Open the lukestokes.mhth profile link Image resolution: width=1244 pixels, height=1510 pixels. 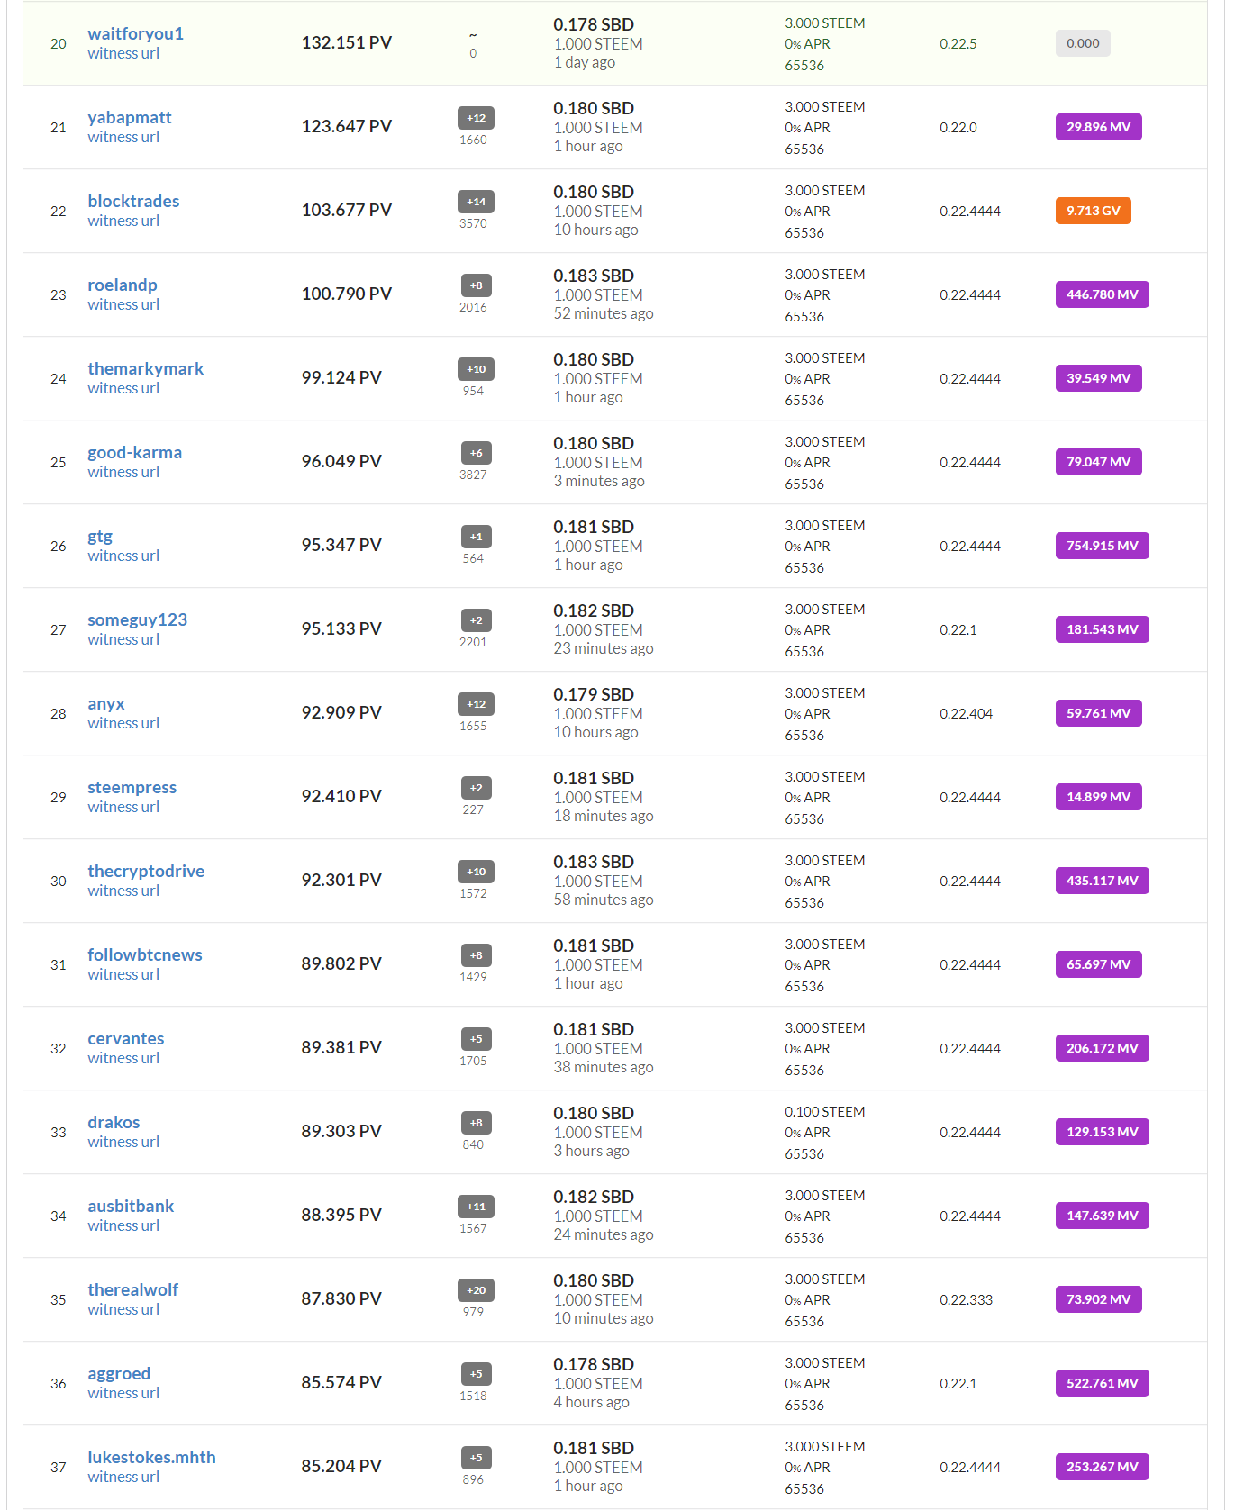[x=151, y=1457]
